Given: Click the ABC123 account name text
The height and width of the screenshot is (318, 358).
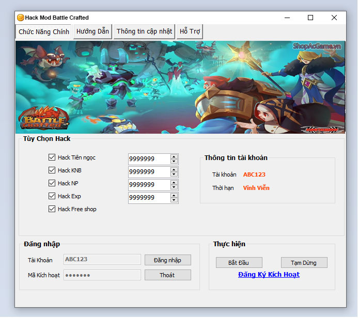Looking at the screenshot, I should (x=254, y=174).
